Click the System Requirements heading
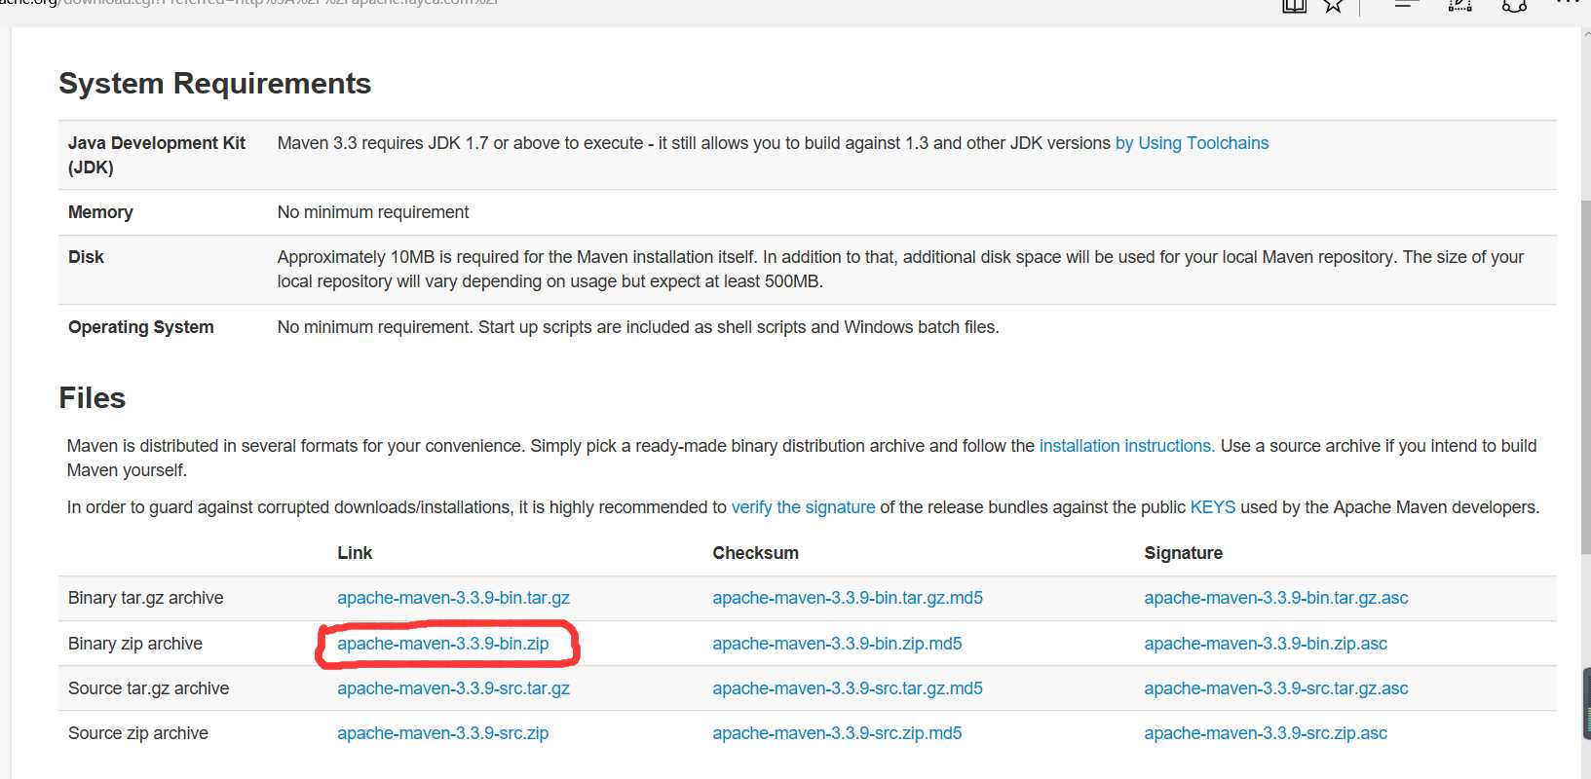 click(x=214, y=84)
